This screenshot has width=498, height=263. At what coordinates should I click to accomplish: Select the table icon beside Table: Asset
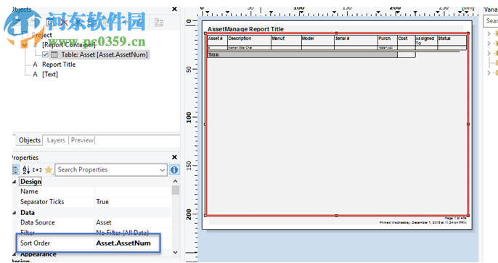(x=54, y=54)
